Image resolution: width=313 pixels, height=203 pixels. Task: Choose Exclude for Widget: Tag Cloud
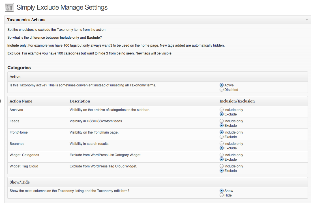tap(222, 171)
